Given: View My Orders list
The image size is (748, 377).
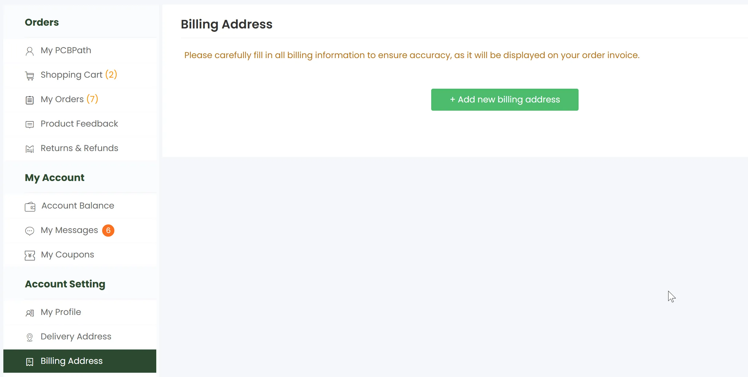Looking at the screenshot, I should [x=62, y=99].
